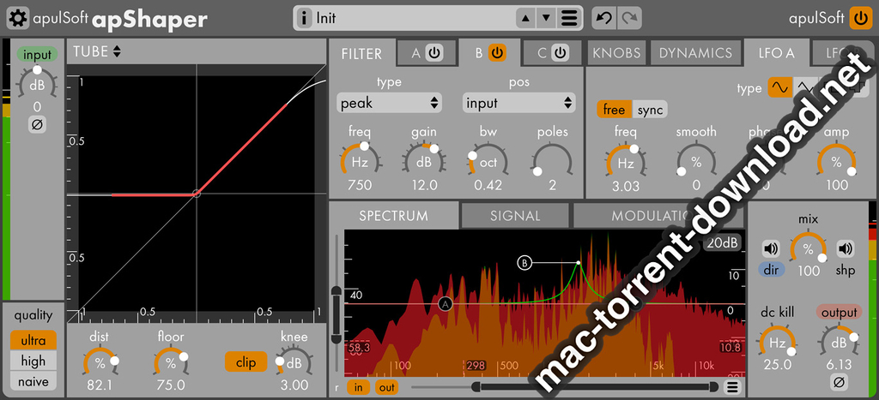This screenshot has height=400, width=879.
Task: Solo the direct signal speaker icon
Action: tap(772, 248)
